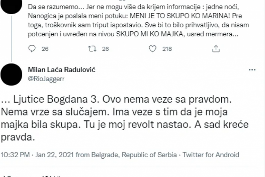
Task: Click the vertical thread connector line
Action: point(11,39)
